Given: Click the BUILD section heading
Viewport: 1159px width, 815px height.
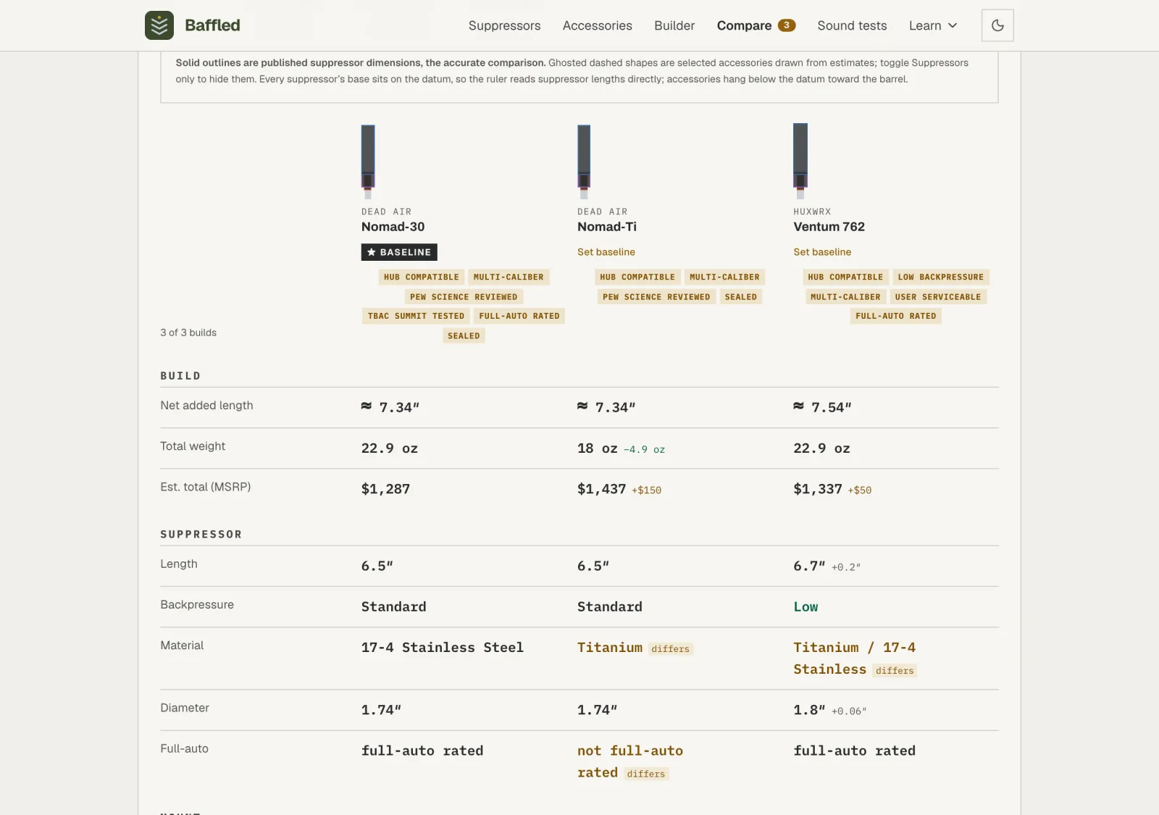Looking at the screenshot, I should click(180, 376).
